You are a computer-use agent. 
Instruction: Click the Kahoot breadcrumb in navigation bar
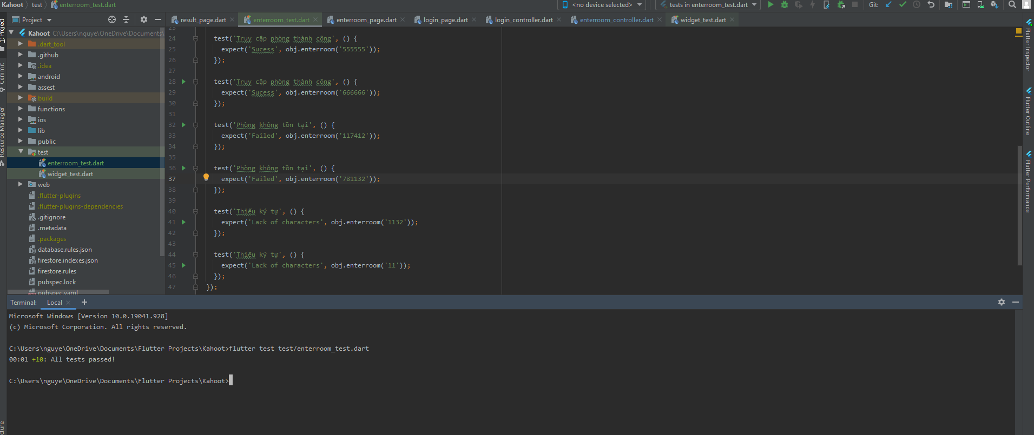click(12, 5)
